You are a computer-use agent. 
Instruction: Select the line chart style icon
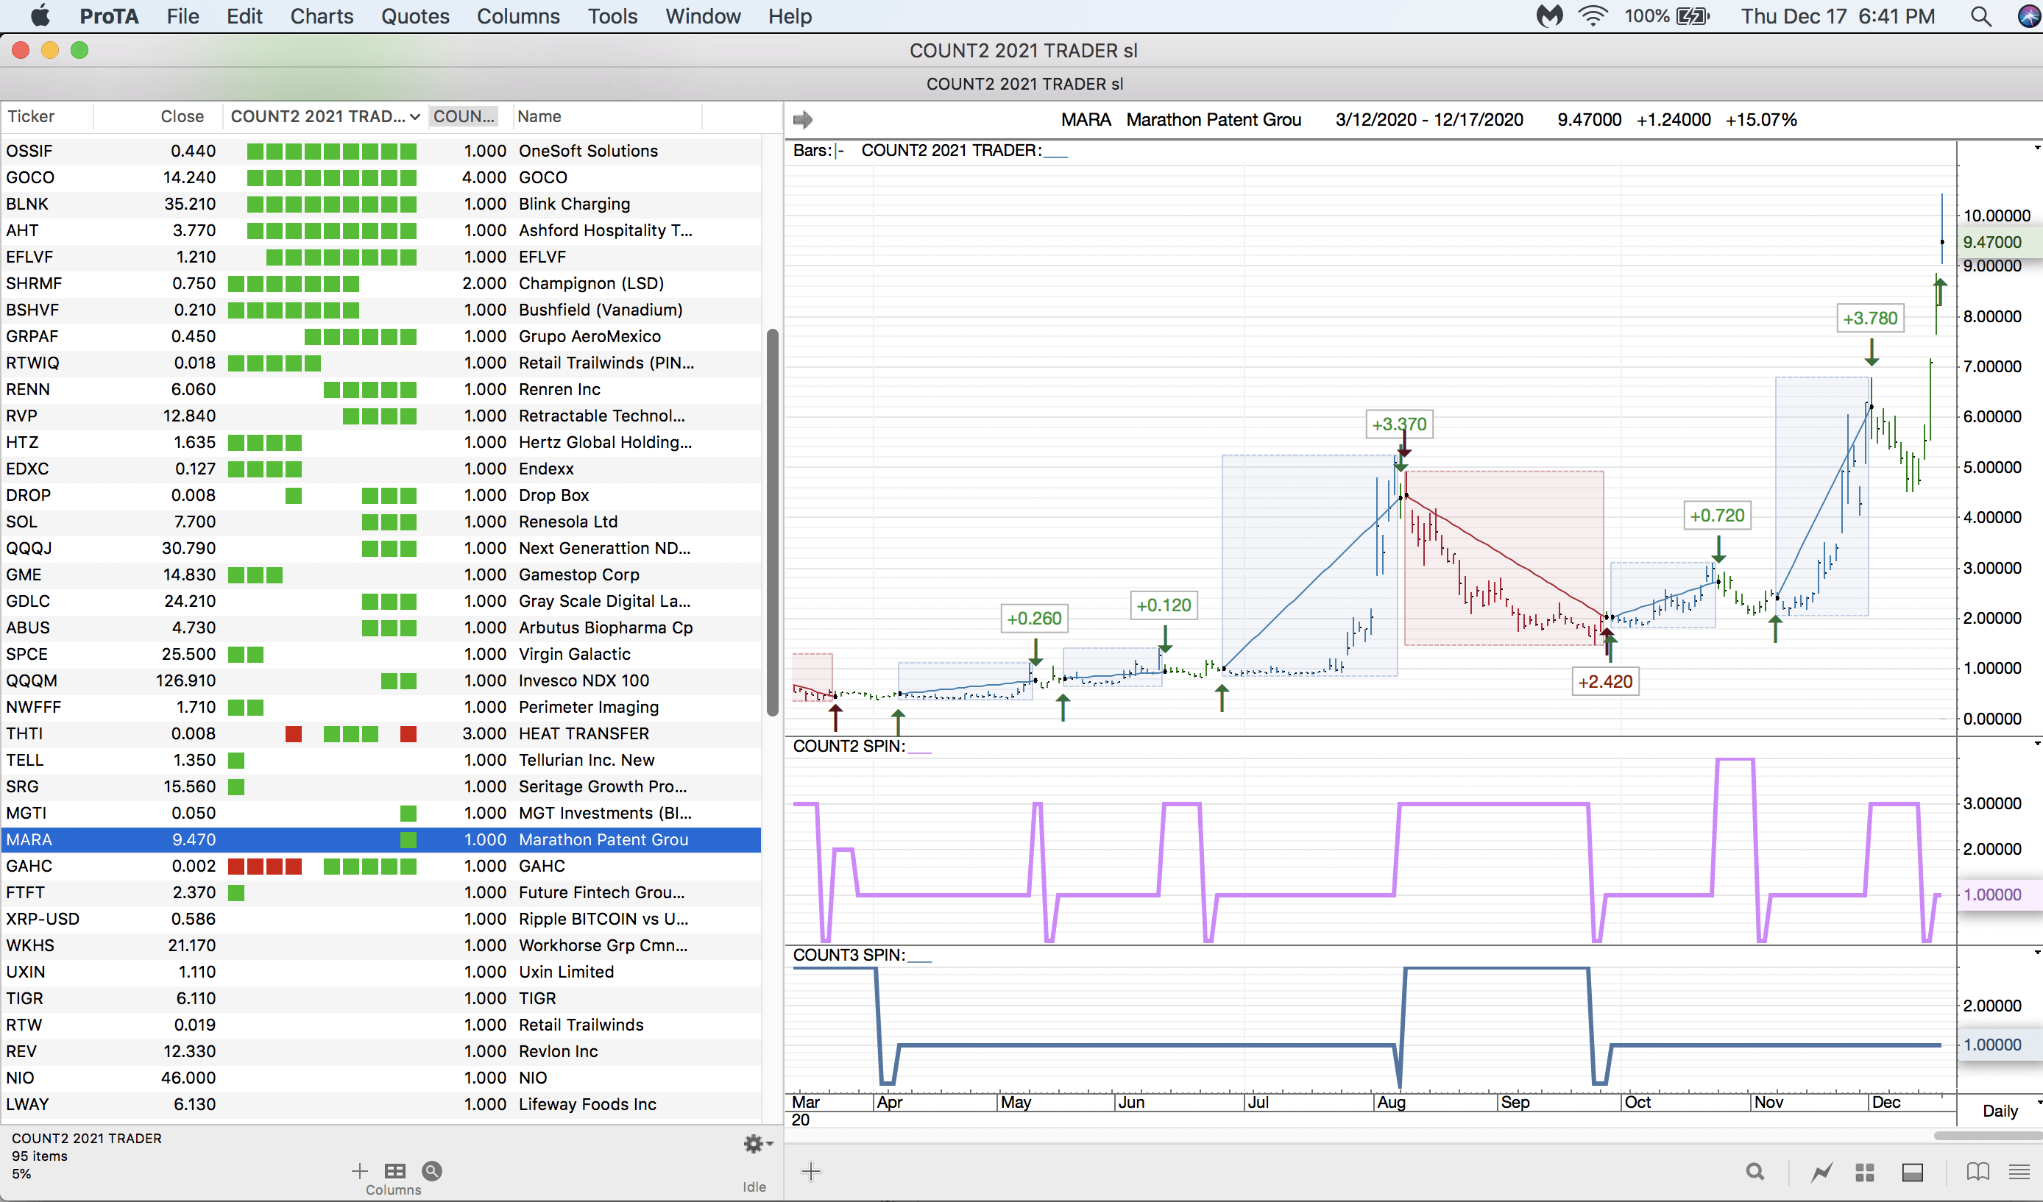point(1821,1171)
